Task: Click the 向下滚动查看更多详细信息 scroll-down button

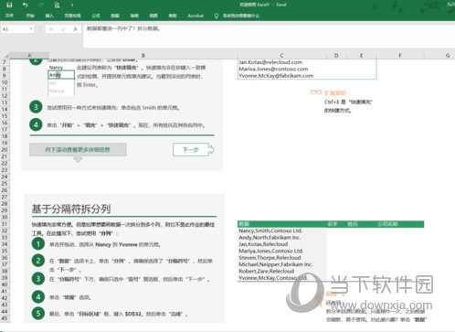Action: click(78, 150)
